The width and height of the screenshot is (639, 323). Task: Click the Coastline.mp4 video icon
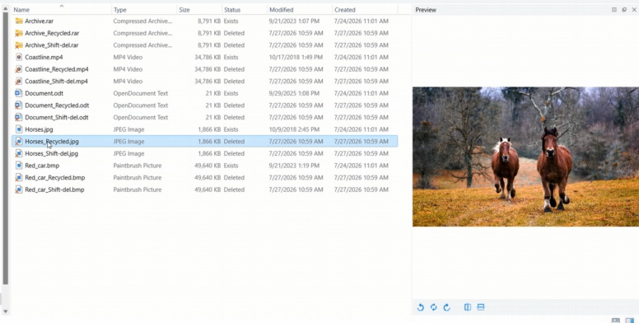point(19,57)
